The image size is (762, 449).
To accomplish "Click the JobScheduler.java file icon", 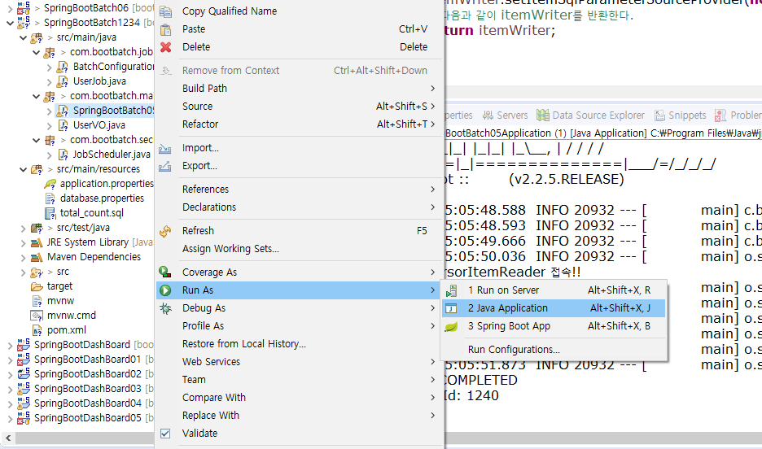I will [x=63, y=155].
